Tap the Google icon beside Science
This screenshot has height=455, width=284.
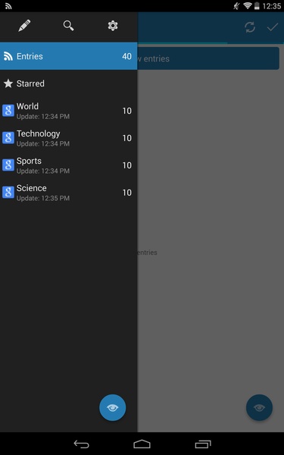tap(8, 193)
